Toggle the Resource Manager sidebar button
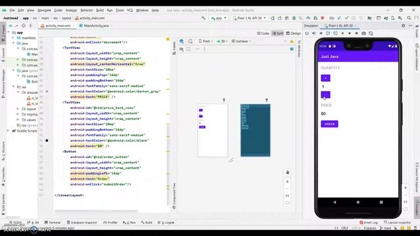Image resolution: width=420 pixels, height=236 pixels. pos(3,83)
